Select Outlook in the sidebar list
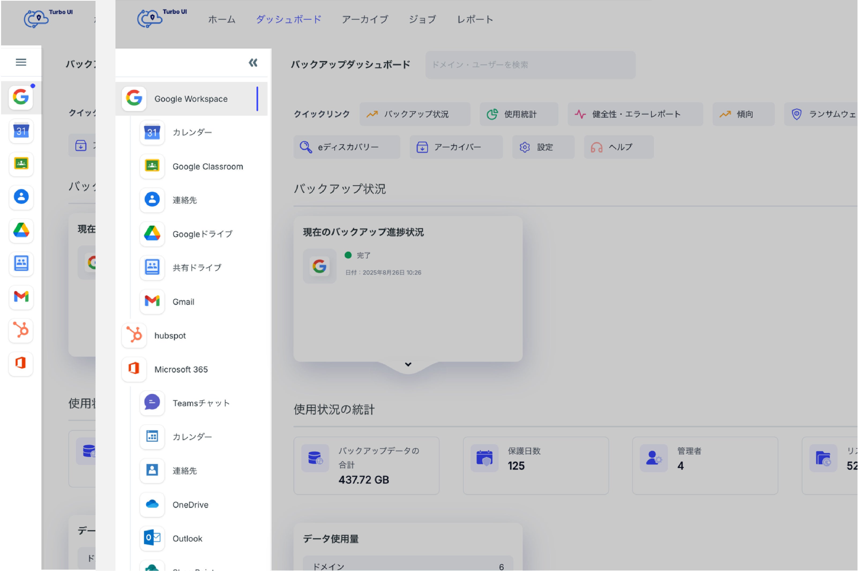Viewport: 858px width, 571px height. click(187, 538)
